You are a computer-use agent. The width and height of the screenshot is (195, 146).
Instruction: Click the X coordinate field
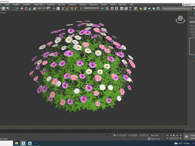[x=122, y=135]
